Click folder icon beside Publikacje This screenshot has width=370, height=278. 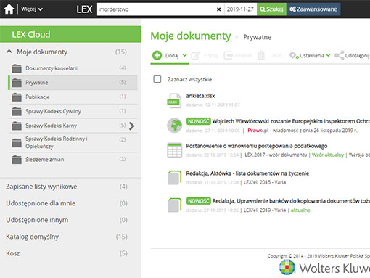click(x=17, y=97)
